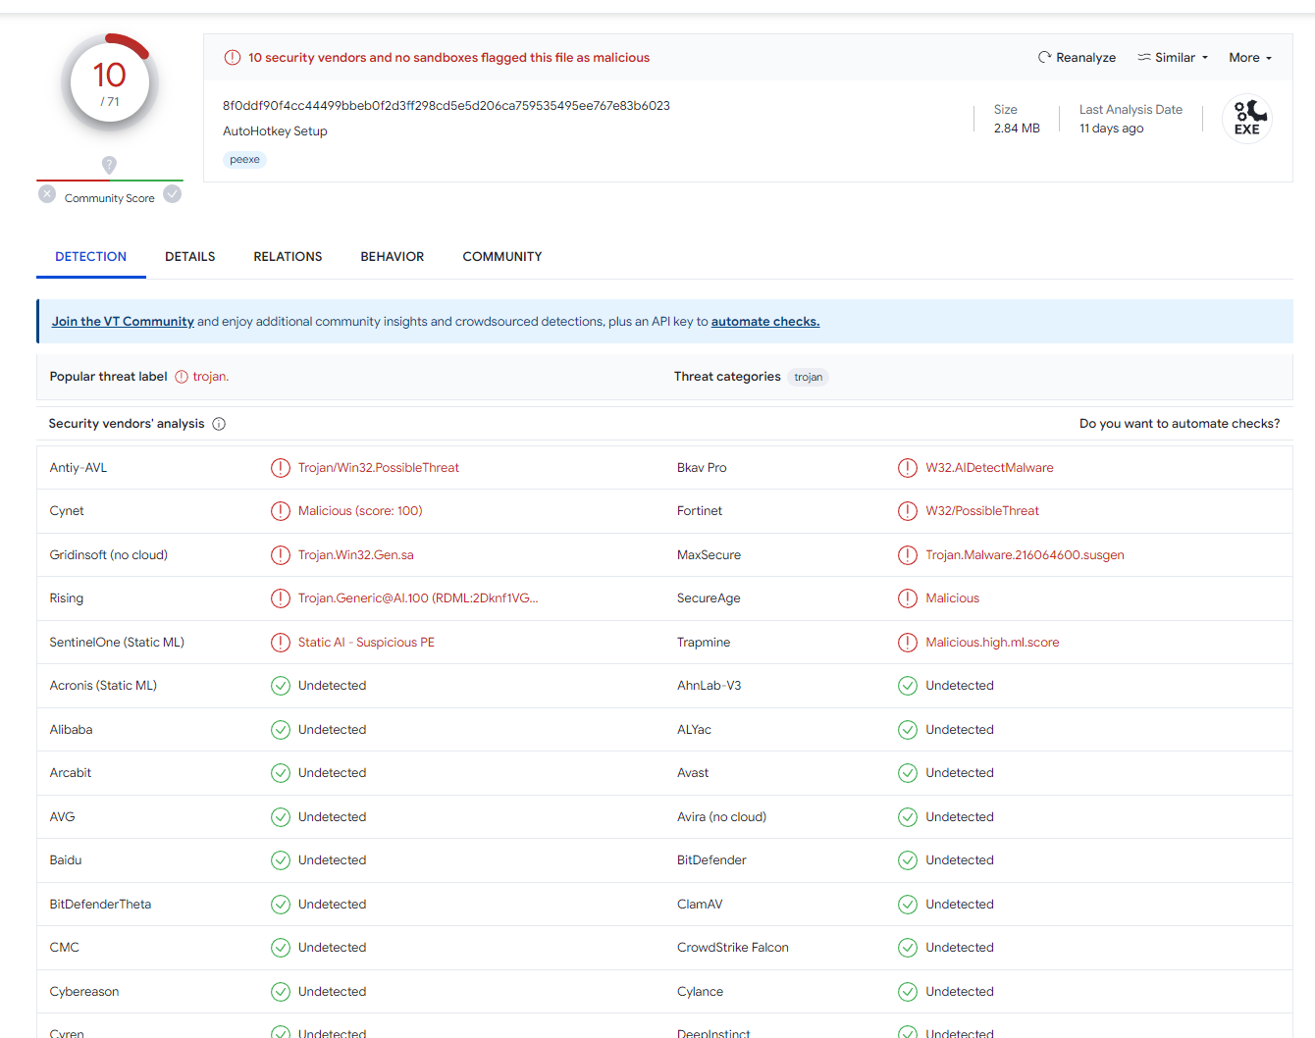Screen dimensions: 1315x1038
Task: Click the Reanalyze icon
Action: tap(1043, 57)
